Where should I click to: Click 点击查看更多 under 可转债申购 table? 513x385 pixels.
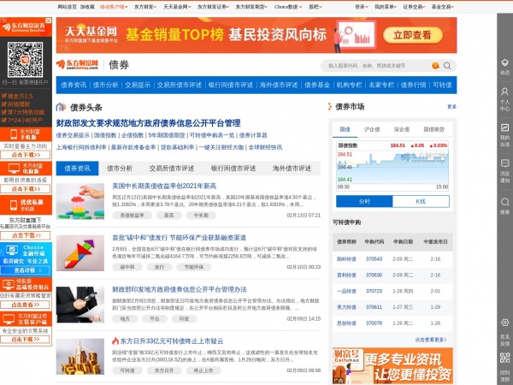pos(431,340)
